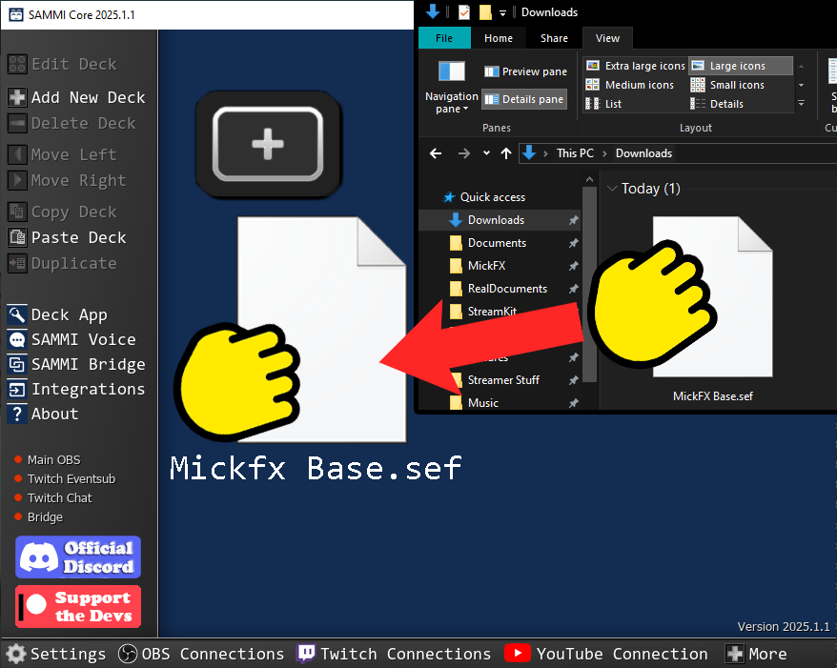Select Streamer Stuff folder in Quick access
The height and width of the screenshot is (668, 837).
pos(503,380)
